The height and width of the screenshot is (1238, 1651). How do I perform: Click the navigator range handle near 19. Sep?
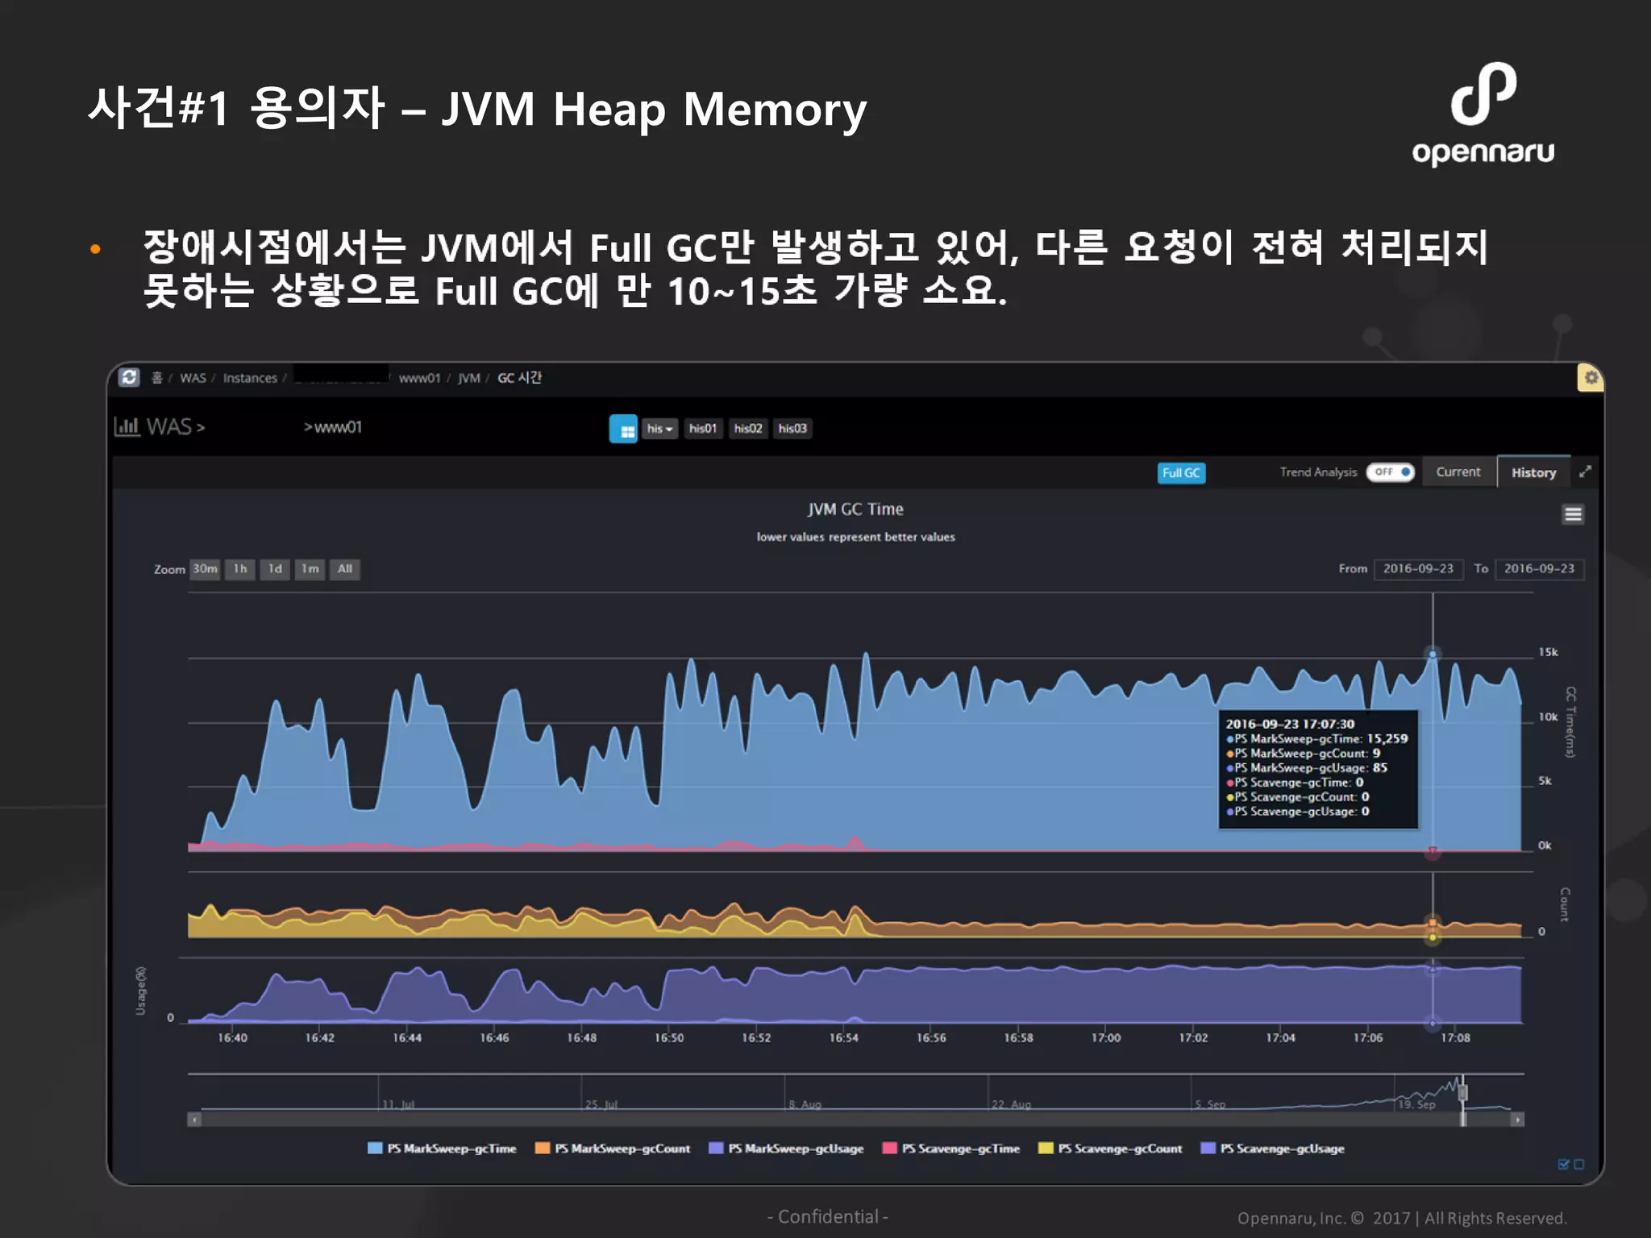(1462, 1092)
